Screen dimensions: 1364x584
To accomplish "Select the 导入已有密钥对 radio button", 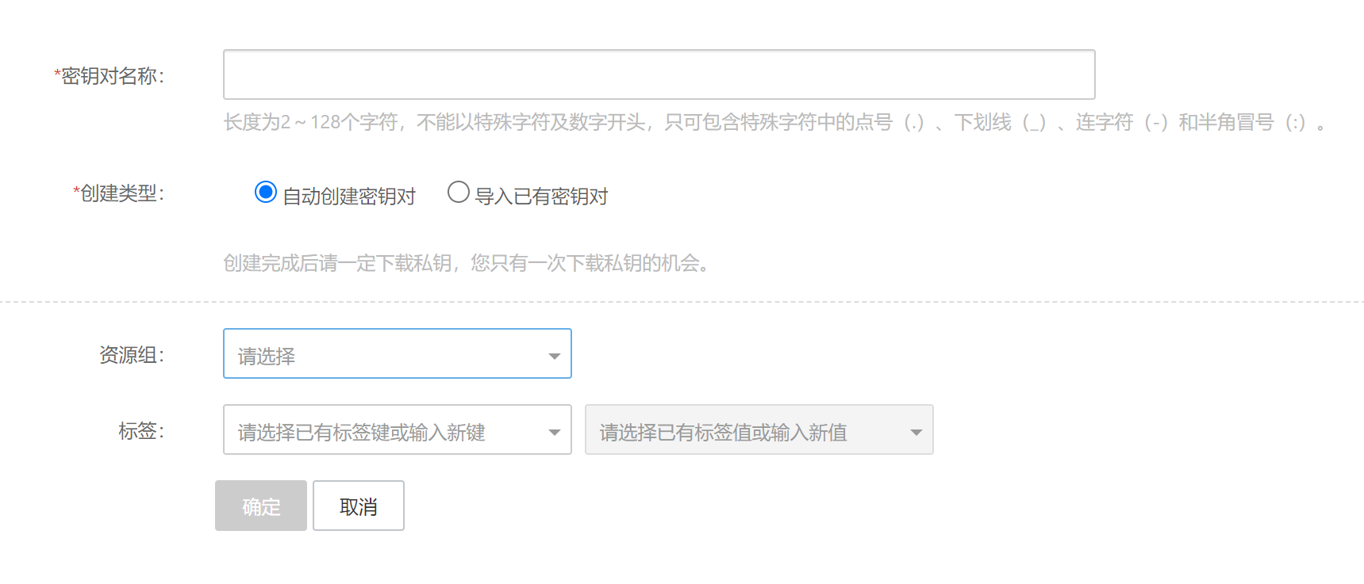I will [x=459, y=192].
